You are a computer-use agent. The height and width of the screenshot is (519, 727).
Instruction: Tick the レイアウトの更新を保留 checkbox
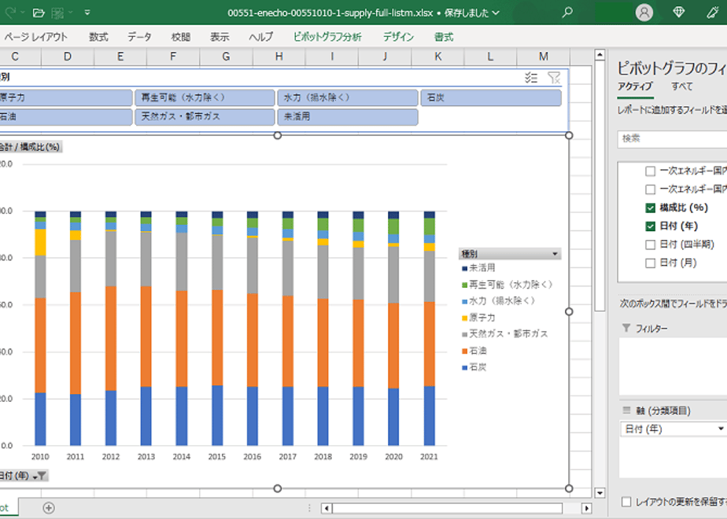626,502
